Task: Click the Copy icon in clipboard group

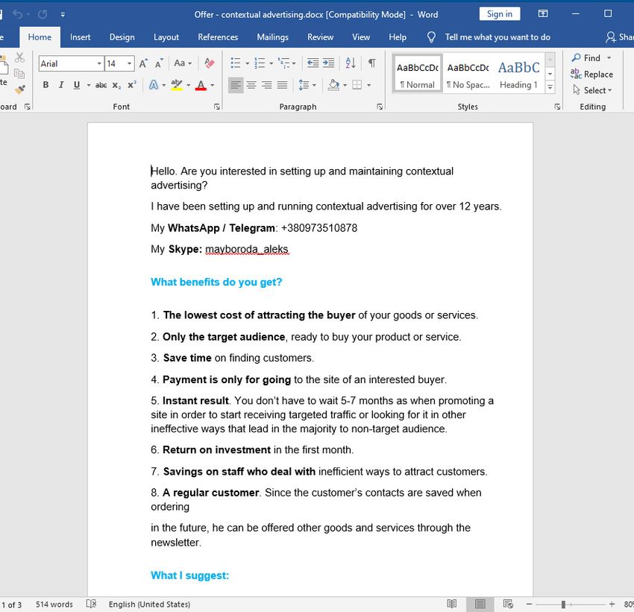Action: click(19, 74)
